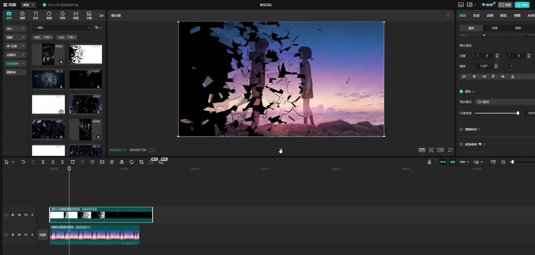Click the 不透明度 opacity slider handle
This screenshot has width=535, height=255.
[x=518, y=113]
